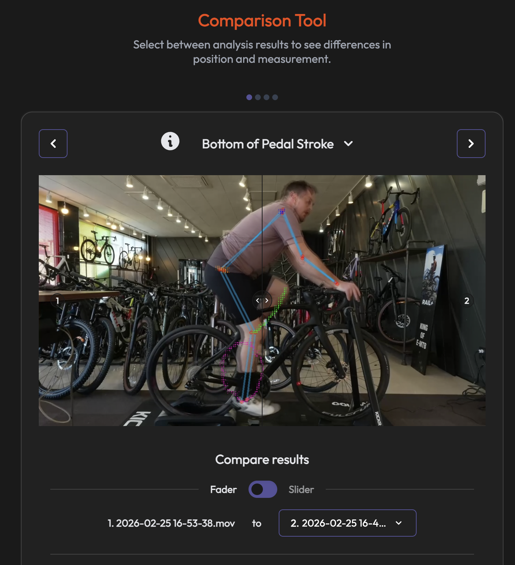Click the dropdown arrow in the file selector

[x=399, y=523]
